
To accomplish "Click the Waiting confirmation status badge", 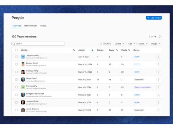I will (x=143, y=87).
